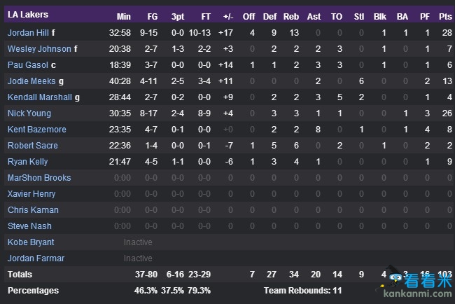
Task: Click Pau Gasol's name
Action: pyautogui.click(x=28, y=64)
